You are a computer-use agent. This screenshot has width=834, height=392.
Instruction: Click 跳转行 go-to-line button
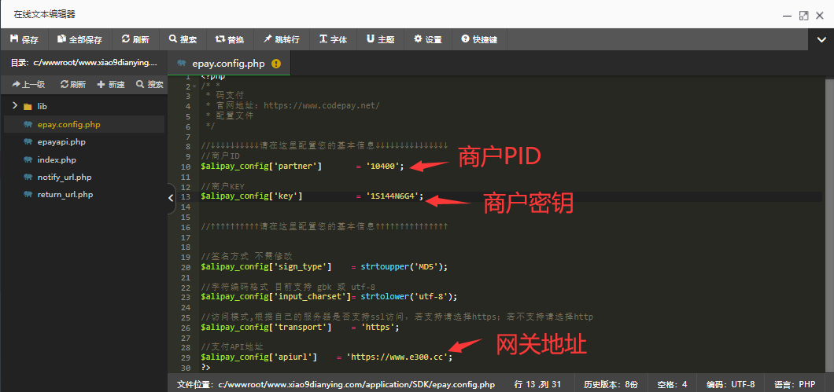tap(281, 39)
